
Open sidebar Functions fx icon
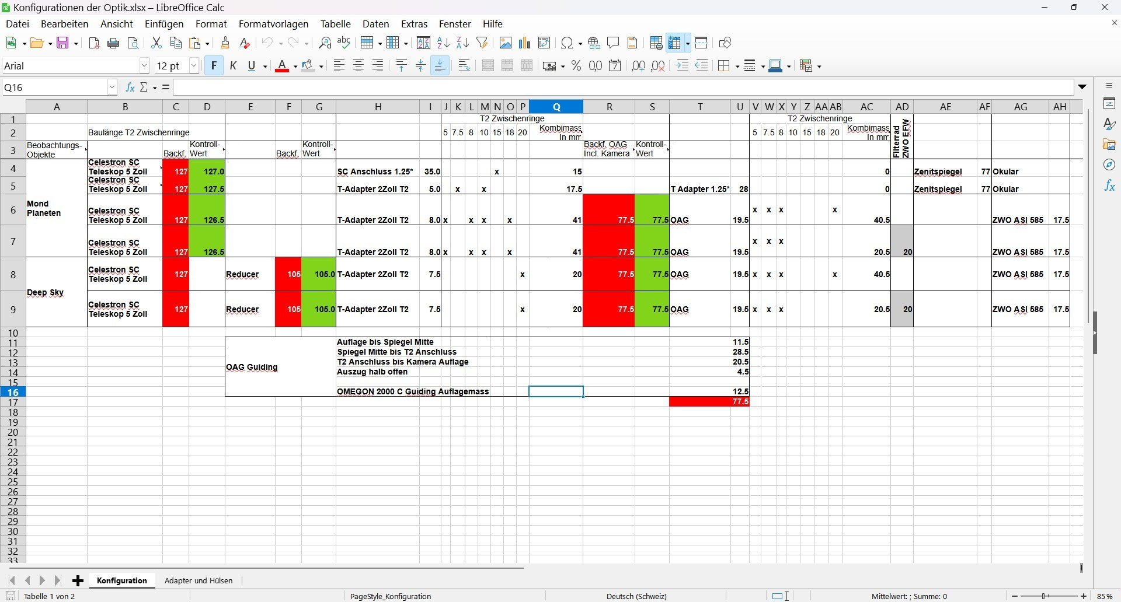[x=1109, y=186]
